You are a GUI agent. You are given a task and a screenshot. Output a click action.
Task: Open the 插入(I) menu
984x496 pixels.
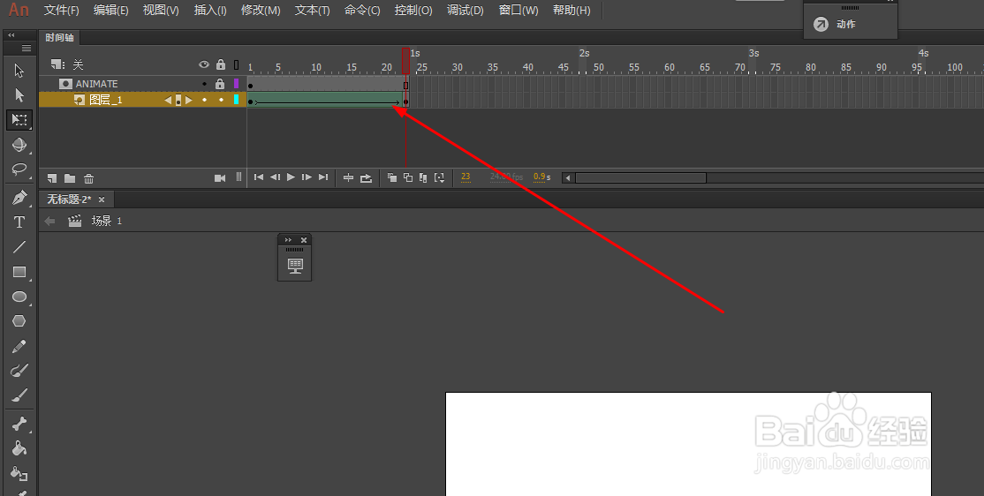pos(210,10)
